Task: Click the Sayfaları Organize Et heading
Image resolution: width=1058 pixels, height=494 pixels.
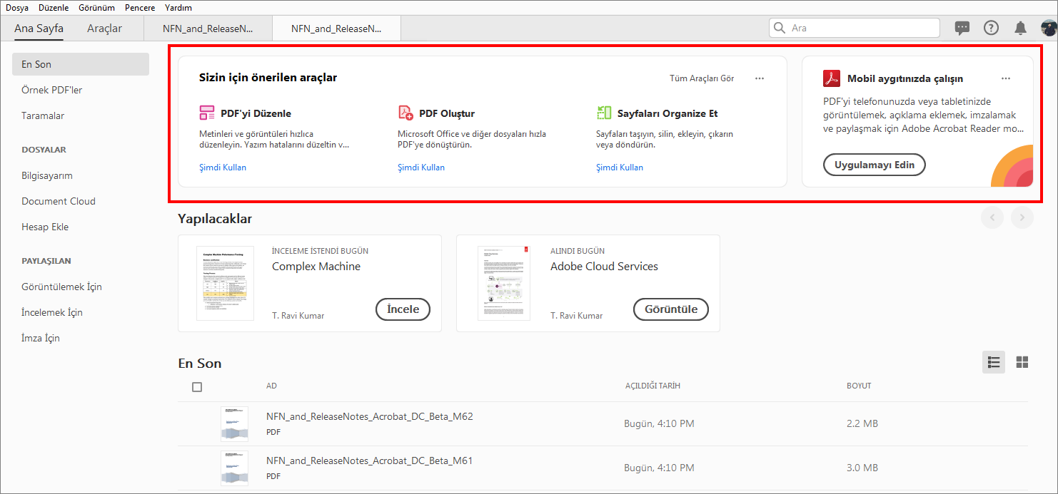Action: 667,113
